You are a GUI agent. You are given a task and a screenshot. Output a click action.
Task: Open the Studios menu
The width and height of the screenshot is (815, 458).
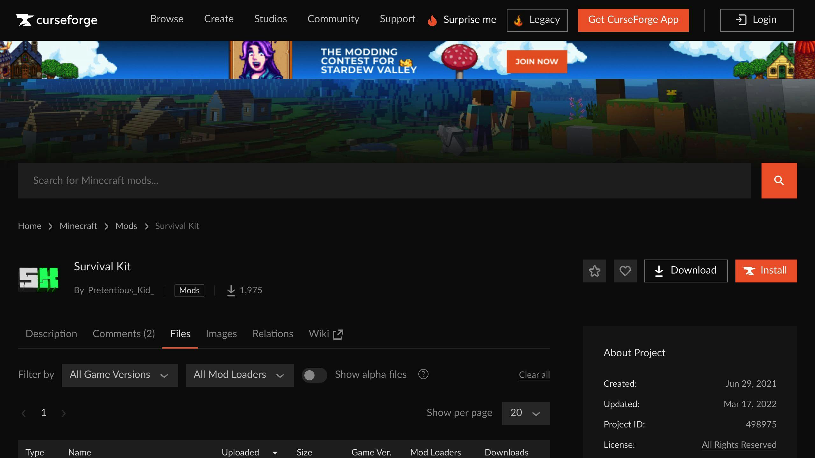270,19
